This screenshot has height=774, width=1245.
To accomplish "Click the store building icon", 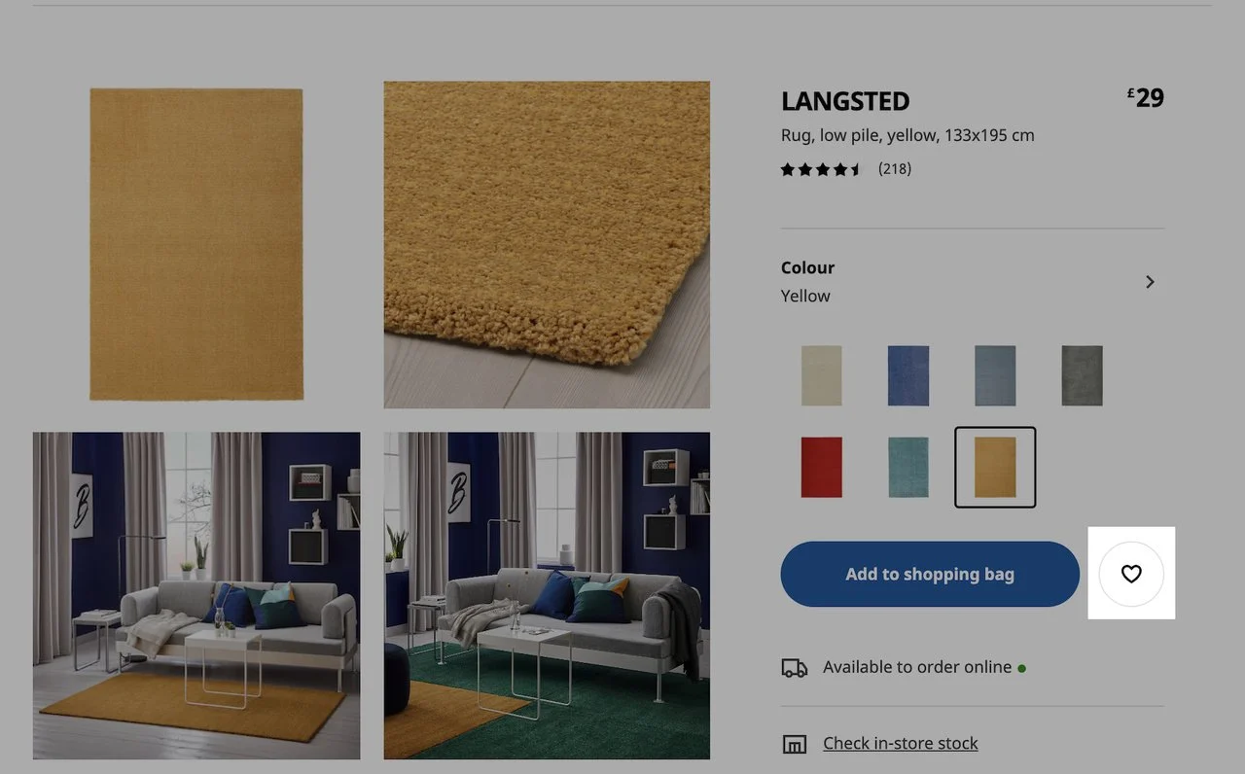I will 795,744.
